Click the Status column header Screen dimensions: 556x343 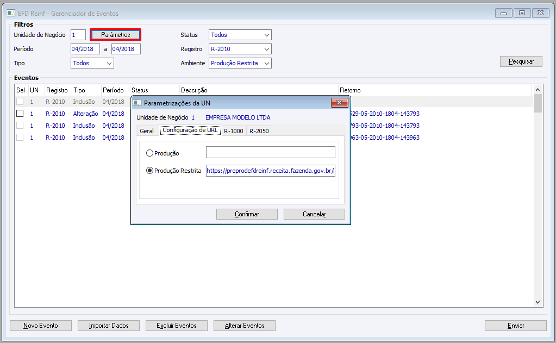(140, 90)
